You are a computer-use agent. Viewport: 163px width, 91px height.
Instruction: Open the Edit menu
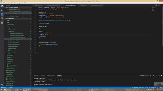coord(4,3)
